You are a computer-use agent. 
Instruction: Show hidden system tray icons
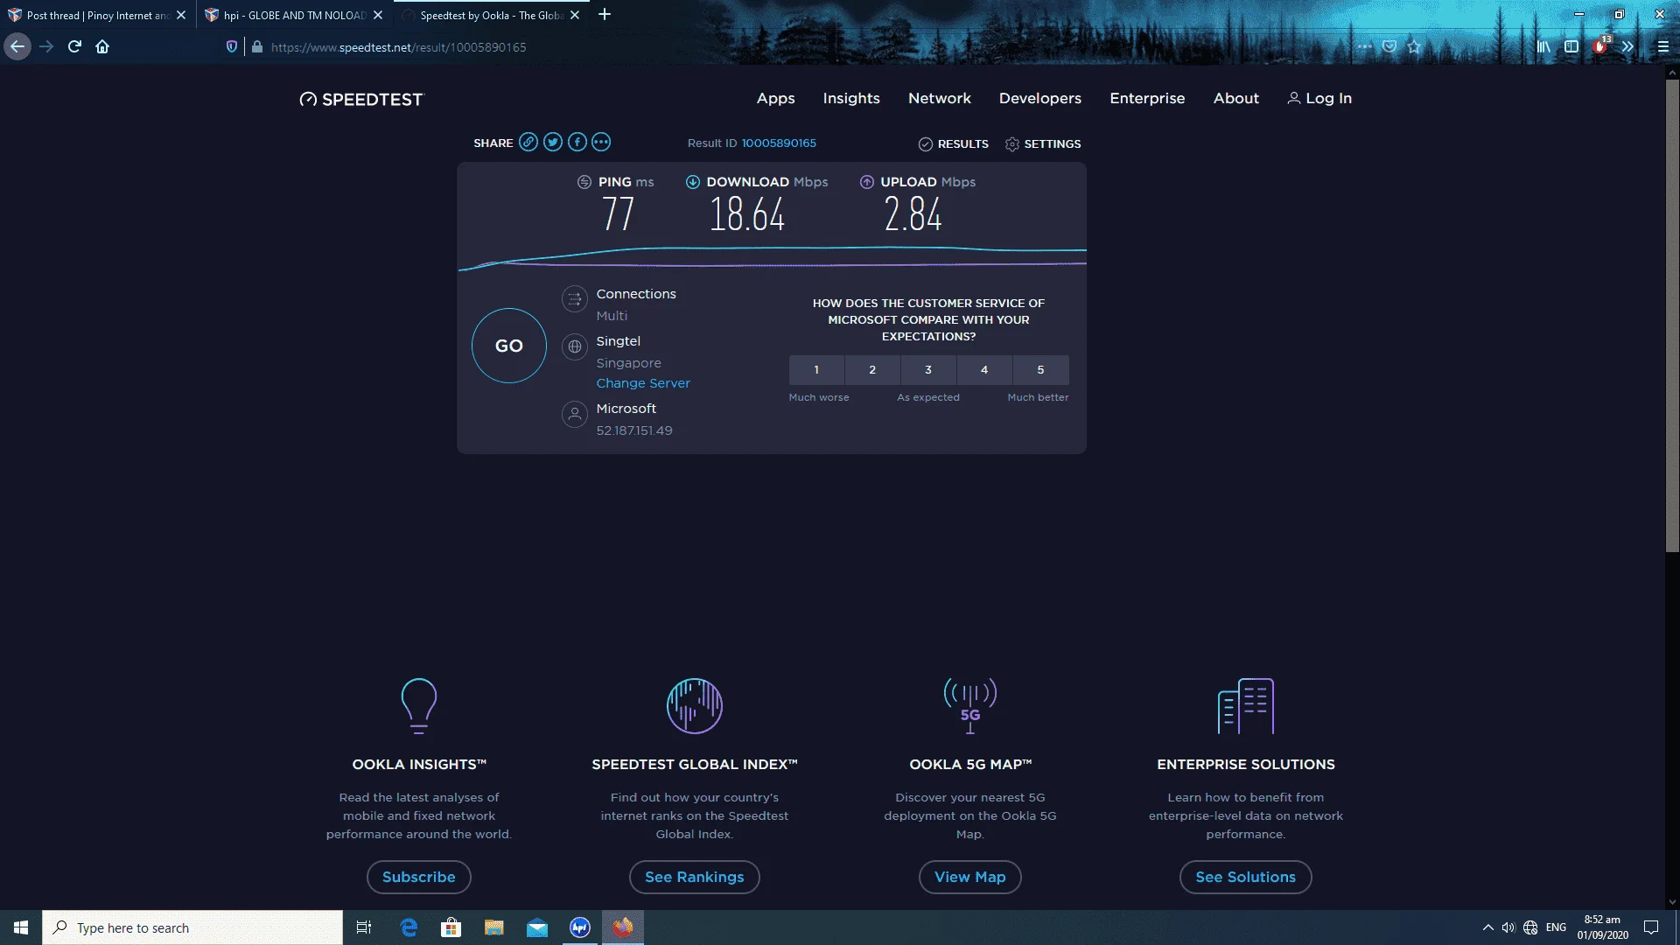pos(1487,927)
